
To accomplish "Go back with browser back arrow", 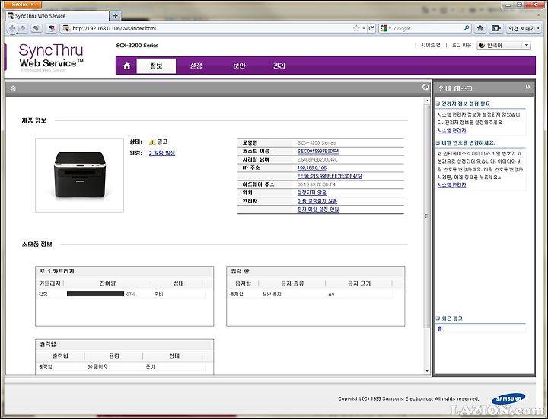I will tap(13, 28).
